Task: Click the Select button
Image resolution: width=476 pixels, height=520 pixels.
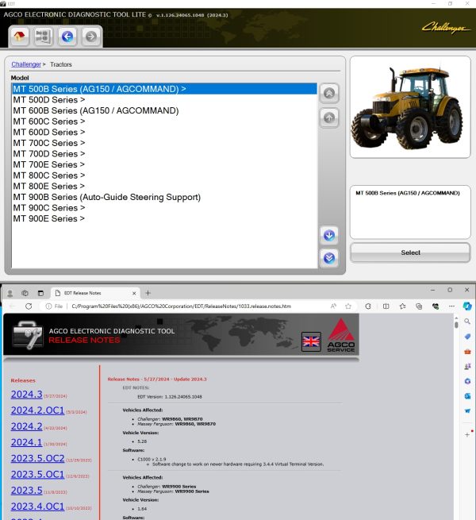Action: 410,252
